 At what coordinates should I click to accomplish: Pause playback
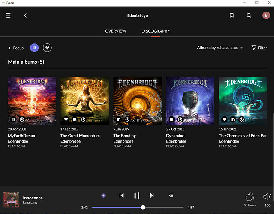137,196
